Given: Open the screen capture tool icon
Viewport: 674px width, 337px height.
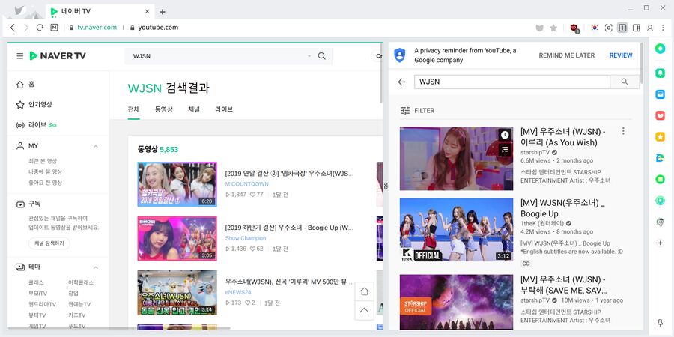Looking at the screenshot, I should coord(608,28).
